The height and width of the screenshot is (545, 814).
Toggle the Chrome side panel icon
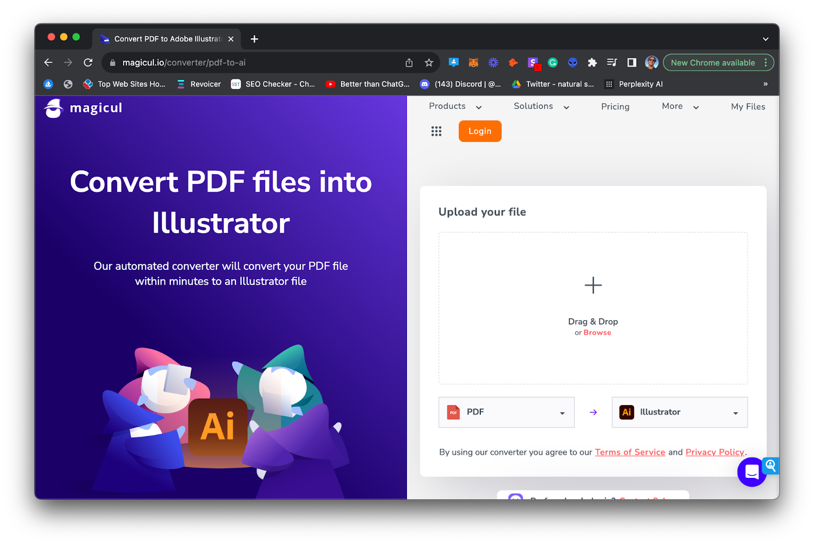point(632,63)
